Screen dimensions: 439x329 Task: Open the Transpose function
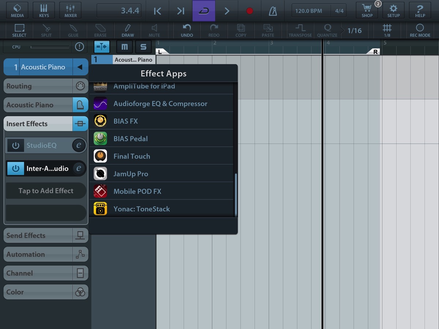[300, 30]
